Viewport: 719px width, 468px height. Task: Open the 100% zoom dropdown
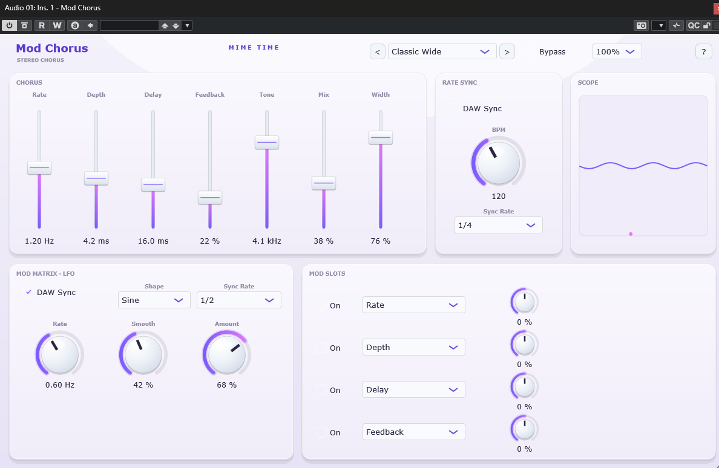pos(617,52)
